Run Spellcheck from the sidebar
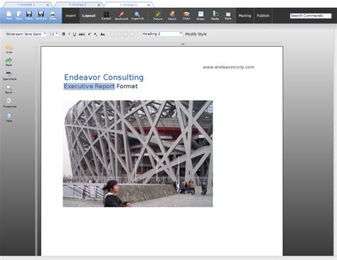The image size is (337, 260). click(x=9, y=76)
